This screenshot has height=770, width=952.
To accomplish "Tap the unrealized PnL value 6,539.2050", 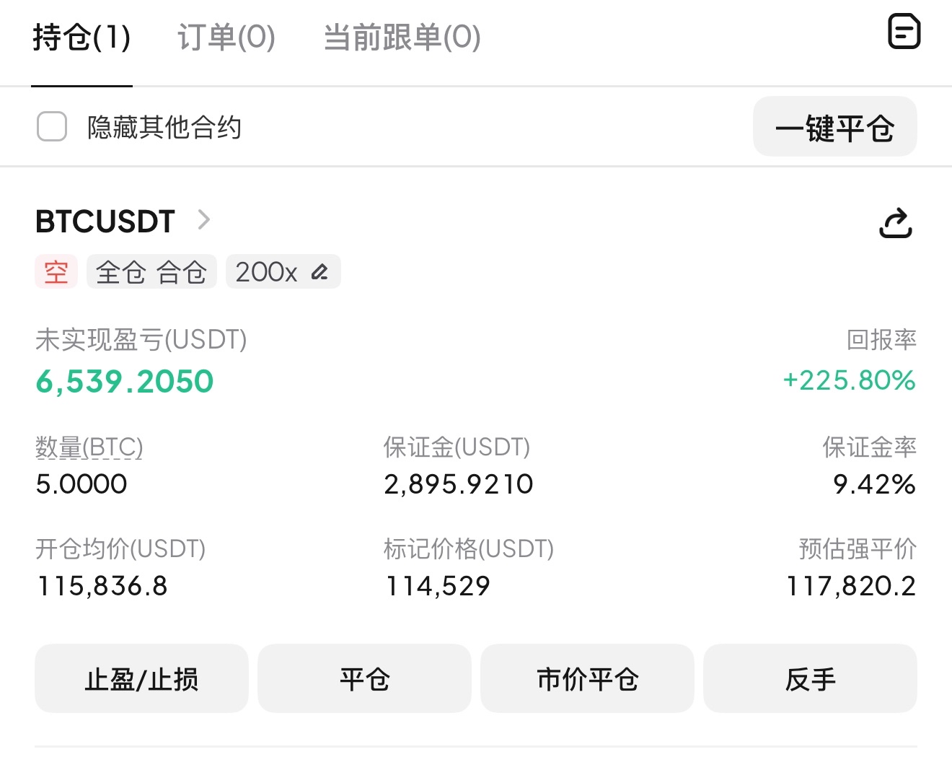I will (x=125, y=381).
